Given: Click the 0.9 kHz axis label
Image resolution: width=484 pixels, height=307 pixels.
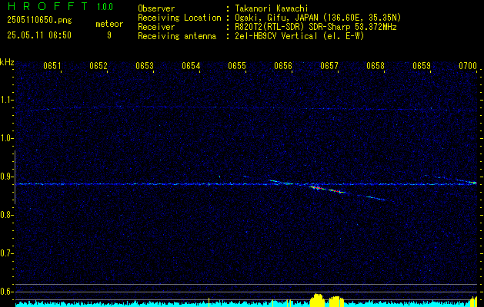Looking at the screenshot, I should click(6, 177).
